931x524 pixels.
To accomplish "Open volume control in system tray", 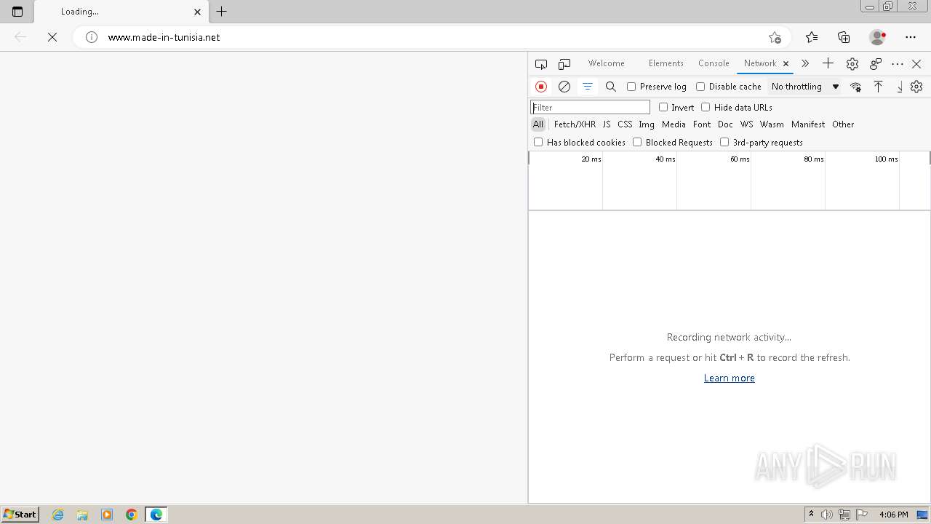I will (827, 515).
